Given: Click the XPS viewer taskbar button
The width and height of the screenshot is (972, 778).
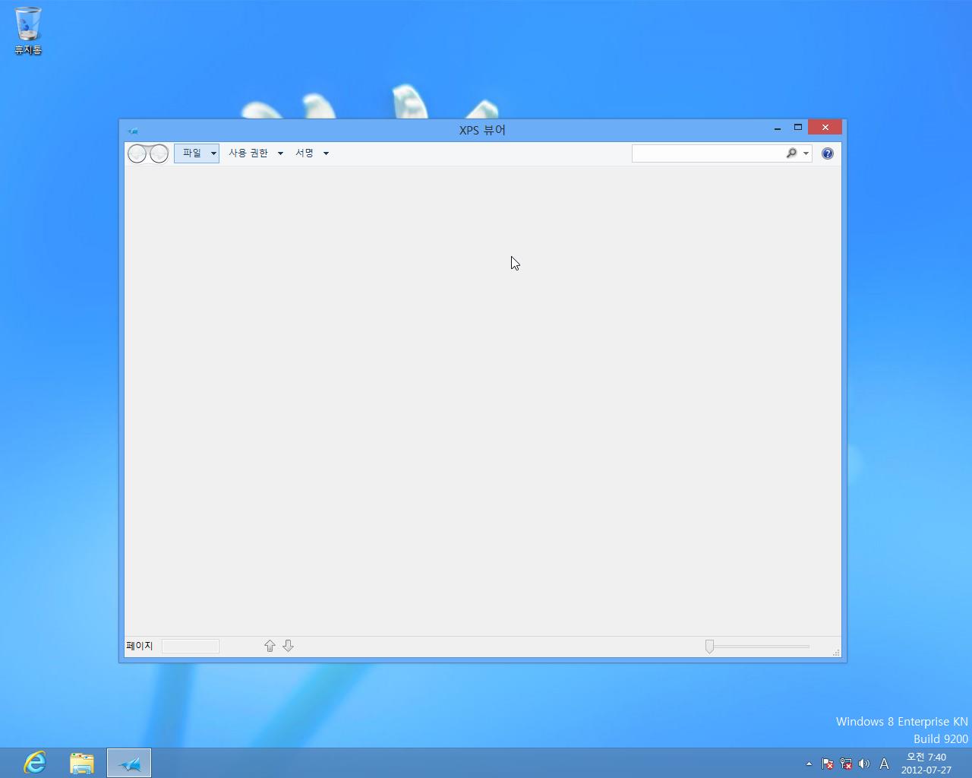Looking at the screenshot, I should 129,763.
